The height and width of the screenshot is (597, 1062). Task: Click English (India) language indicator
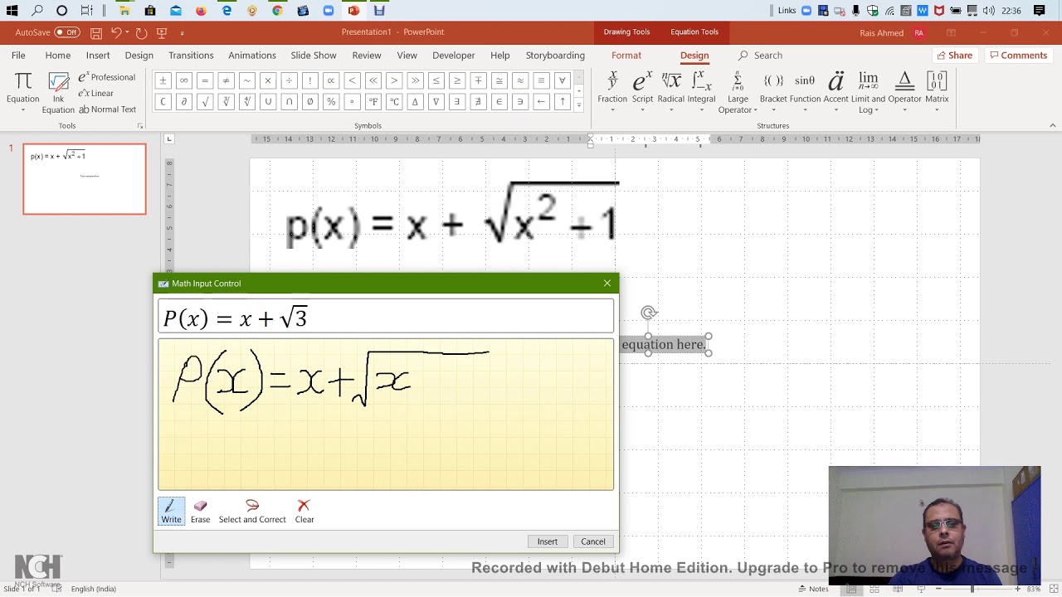[x=94, y=589]
